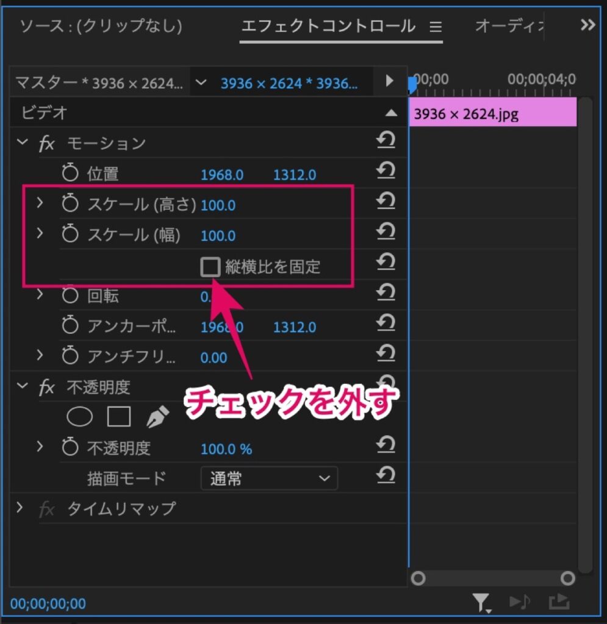Click the vertical scrollbar on the right

585,335
